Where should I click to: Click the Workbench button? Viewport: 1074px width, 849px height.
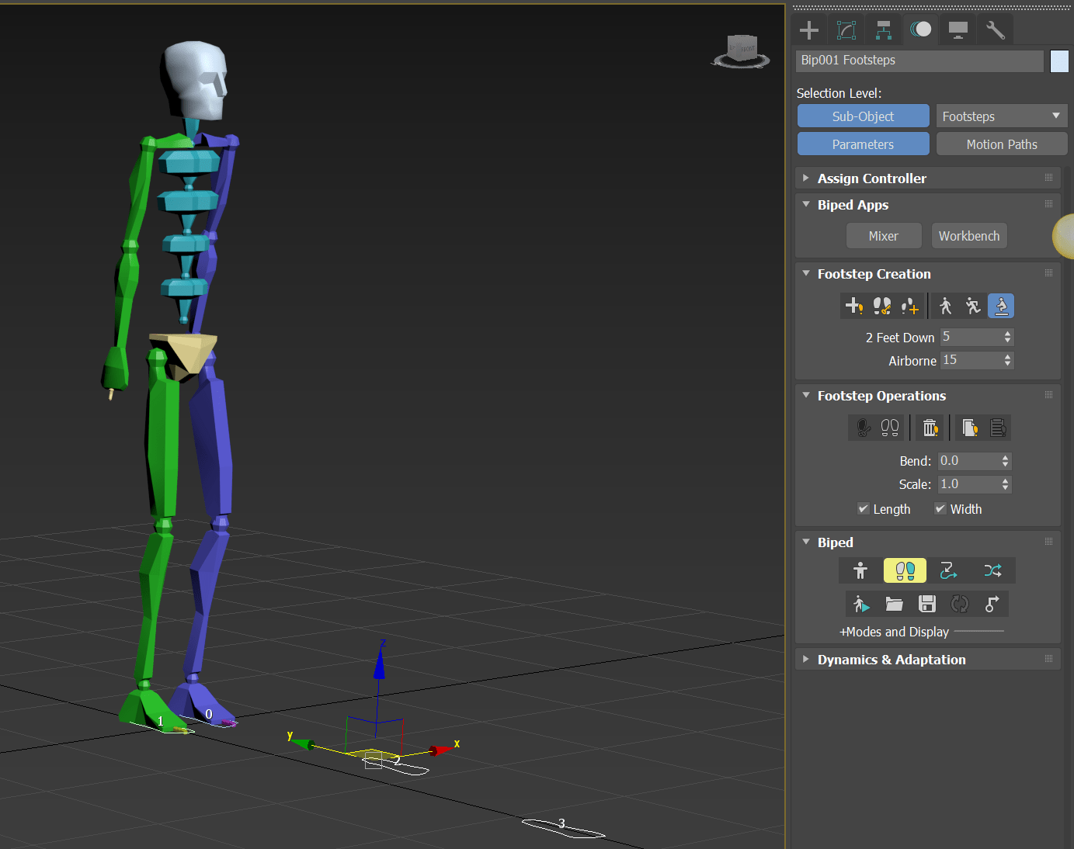tap(968, 236)
